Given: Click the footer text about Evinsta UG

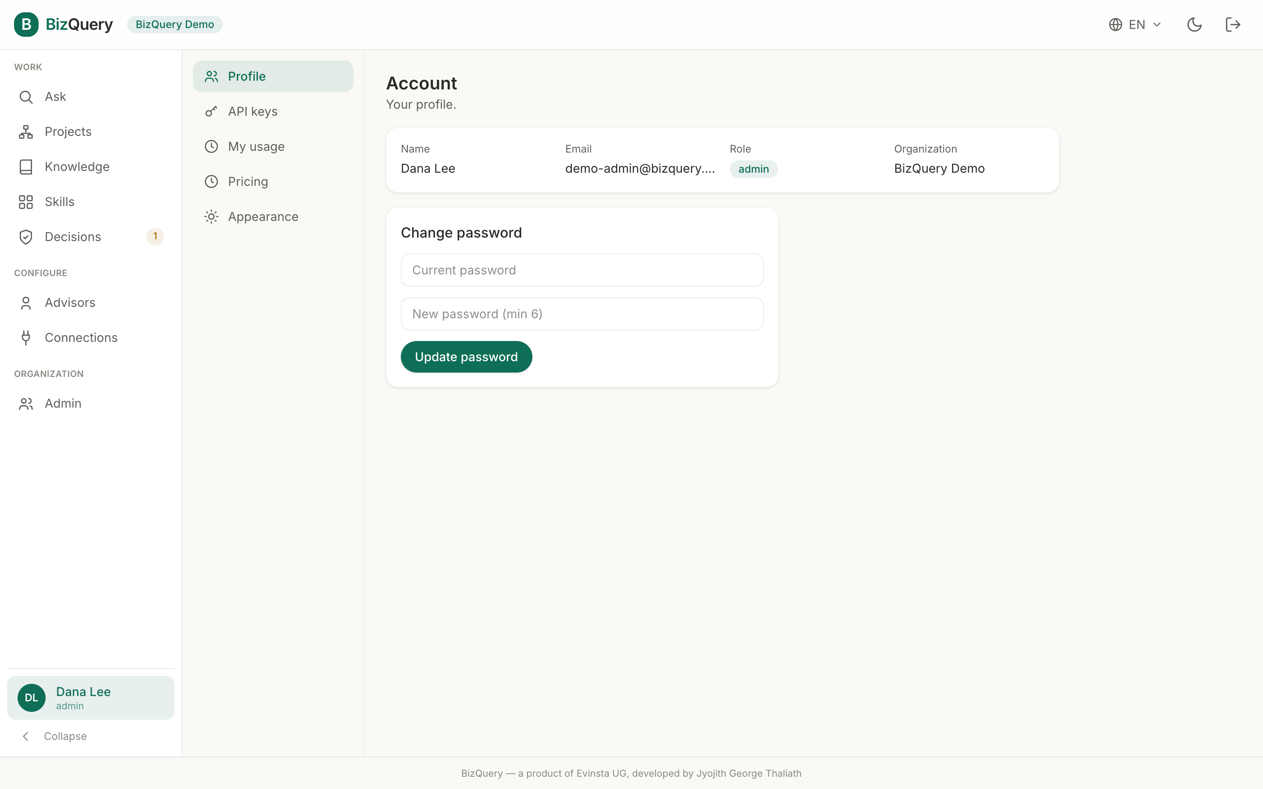Looking at the screenshot, I should pos(631,773).
